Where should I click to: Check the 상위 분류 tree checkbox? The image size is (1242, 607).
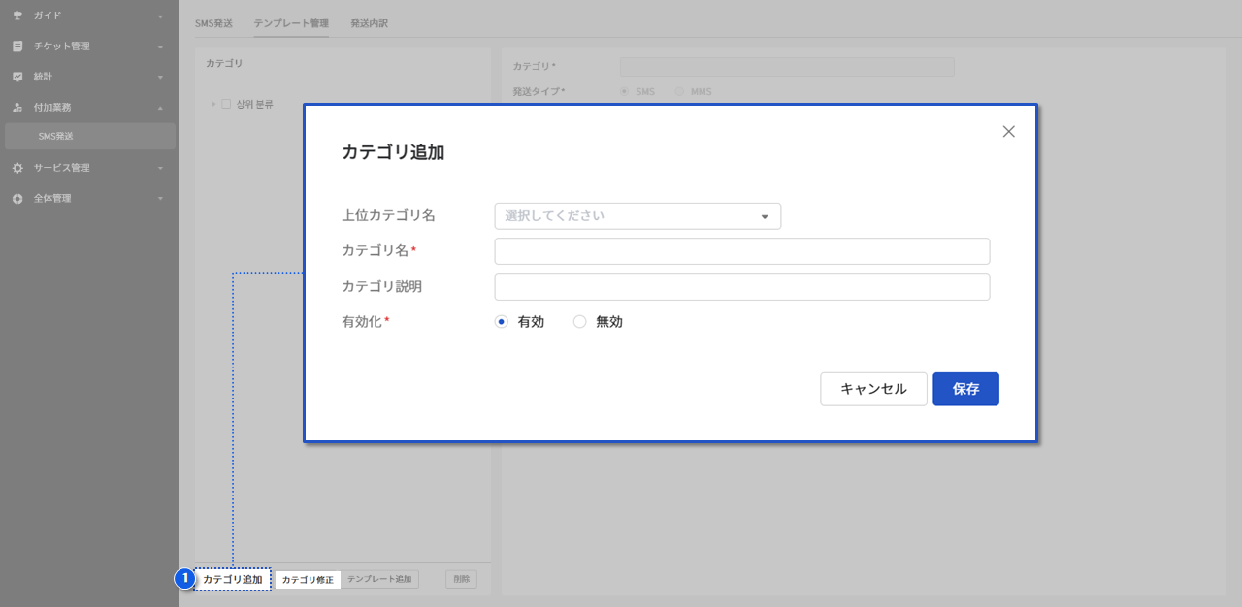[226, 104]
